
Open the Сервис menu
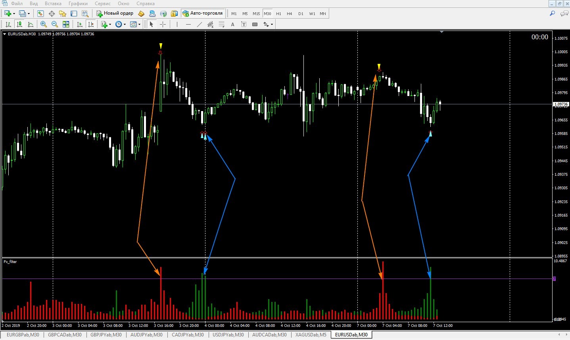coord(103,4)
